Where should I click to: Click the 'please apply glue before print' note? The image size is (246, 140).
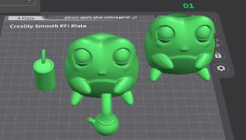click(98, 18)
